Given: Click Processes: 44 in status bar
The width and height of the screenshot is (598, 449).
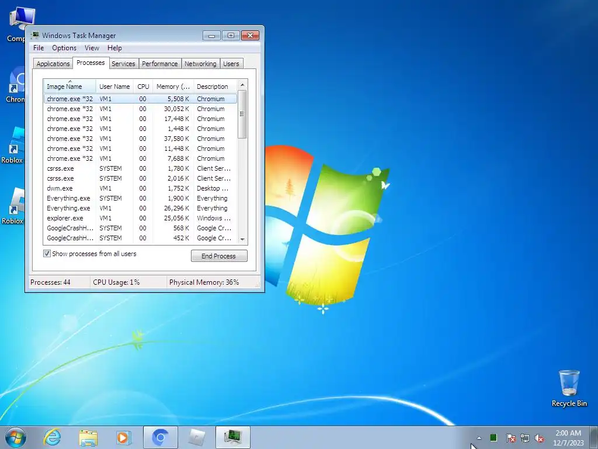Looking at the screenshot, I should (50, 282).
